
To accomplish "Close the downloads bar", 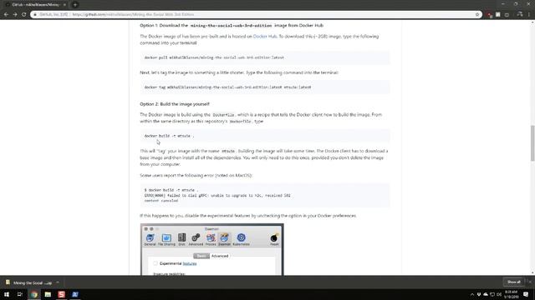I will click(530, 282).
